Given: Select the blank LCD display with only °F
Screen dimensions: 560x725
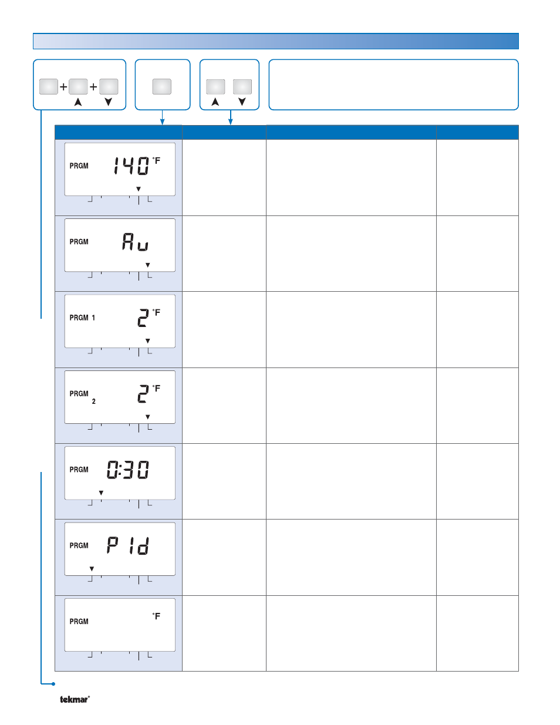Looking at the screenshot, I should point(120,625).
